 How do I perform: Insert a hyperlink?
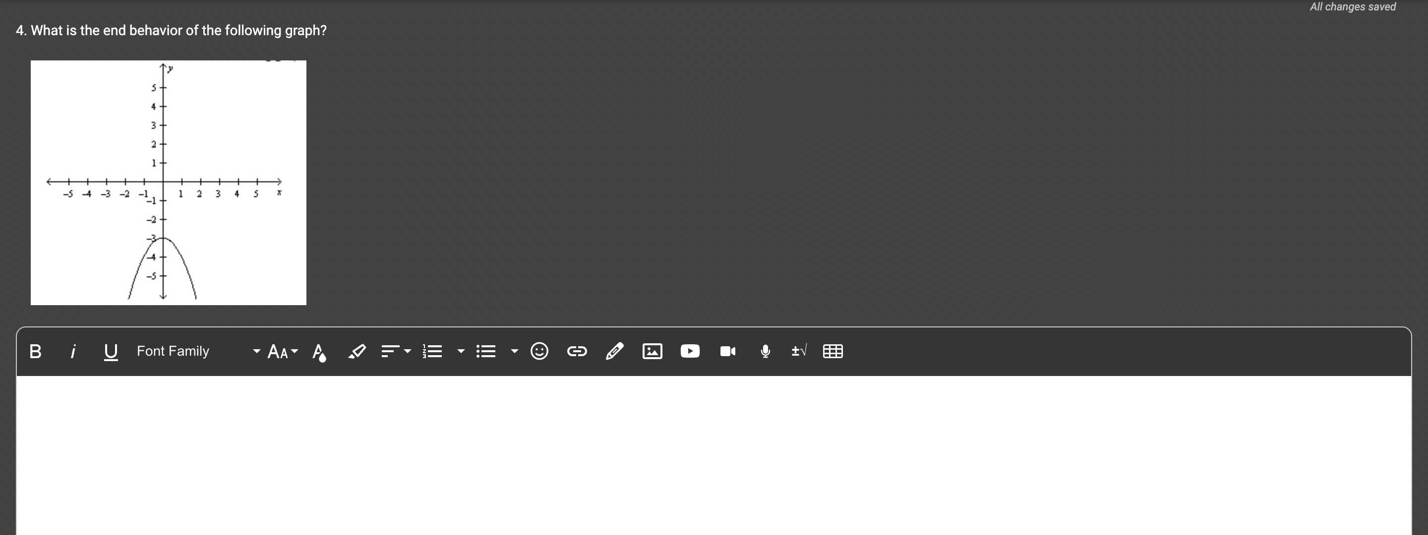point(577,351)
